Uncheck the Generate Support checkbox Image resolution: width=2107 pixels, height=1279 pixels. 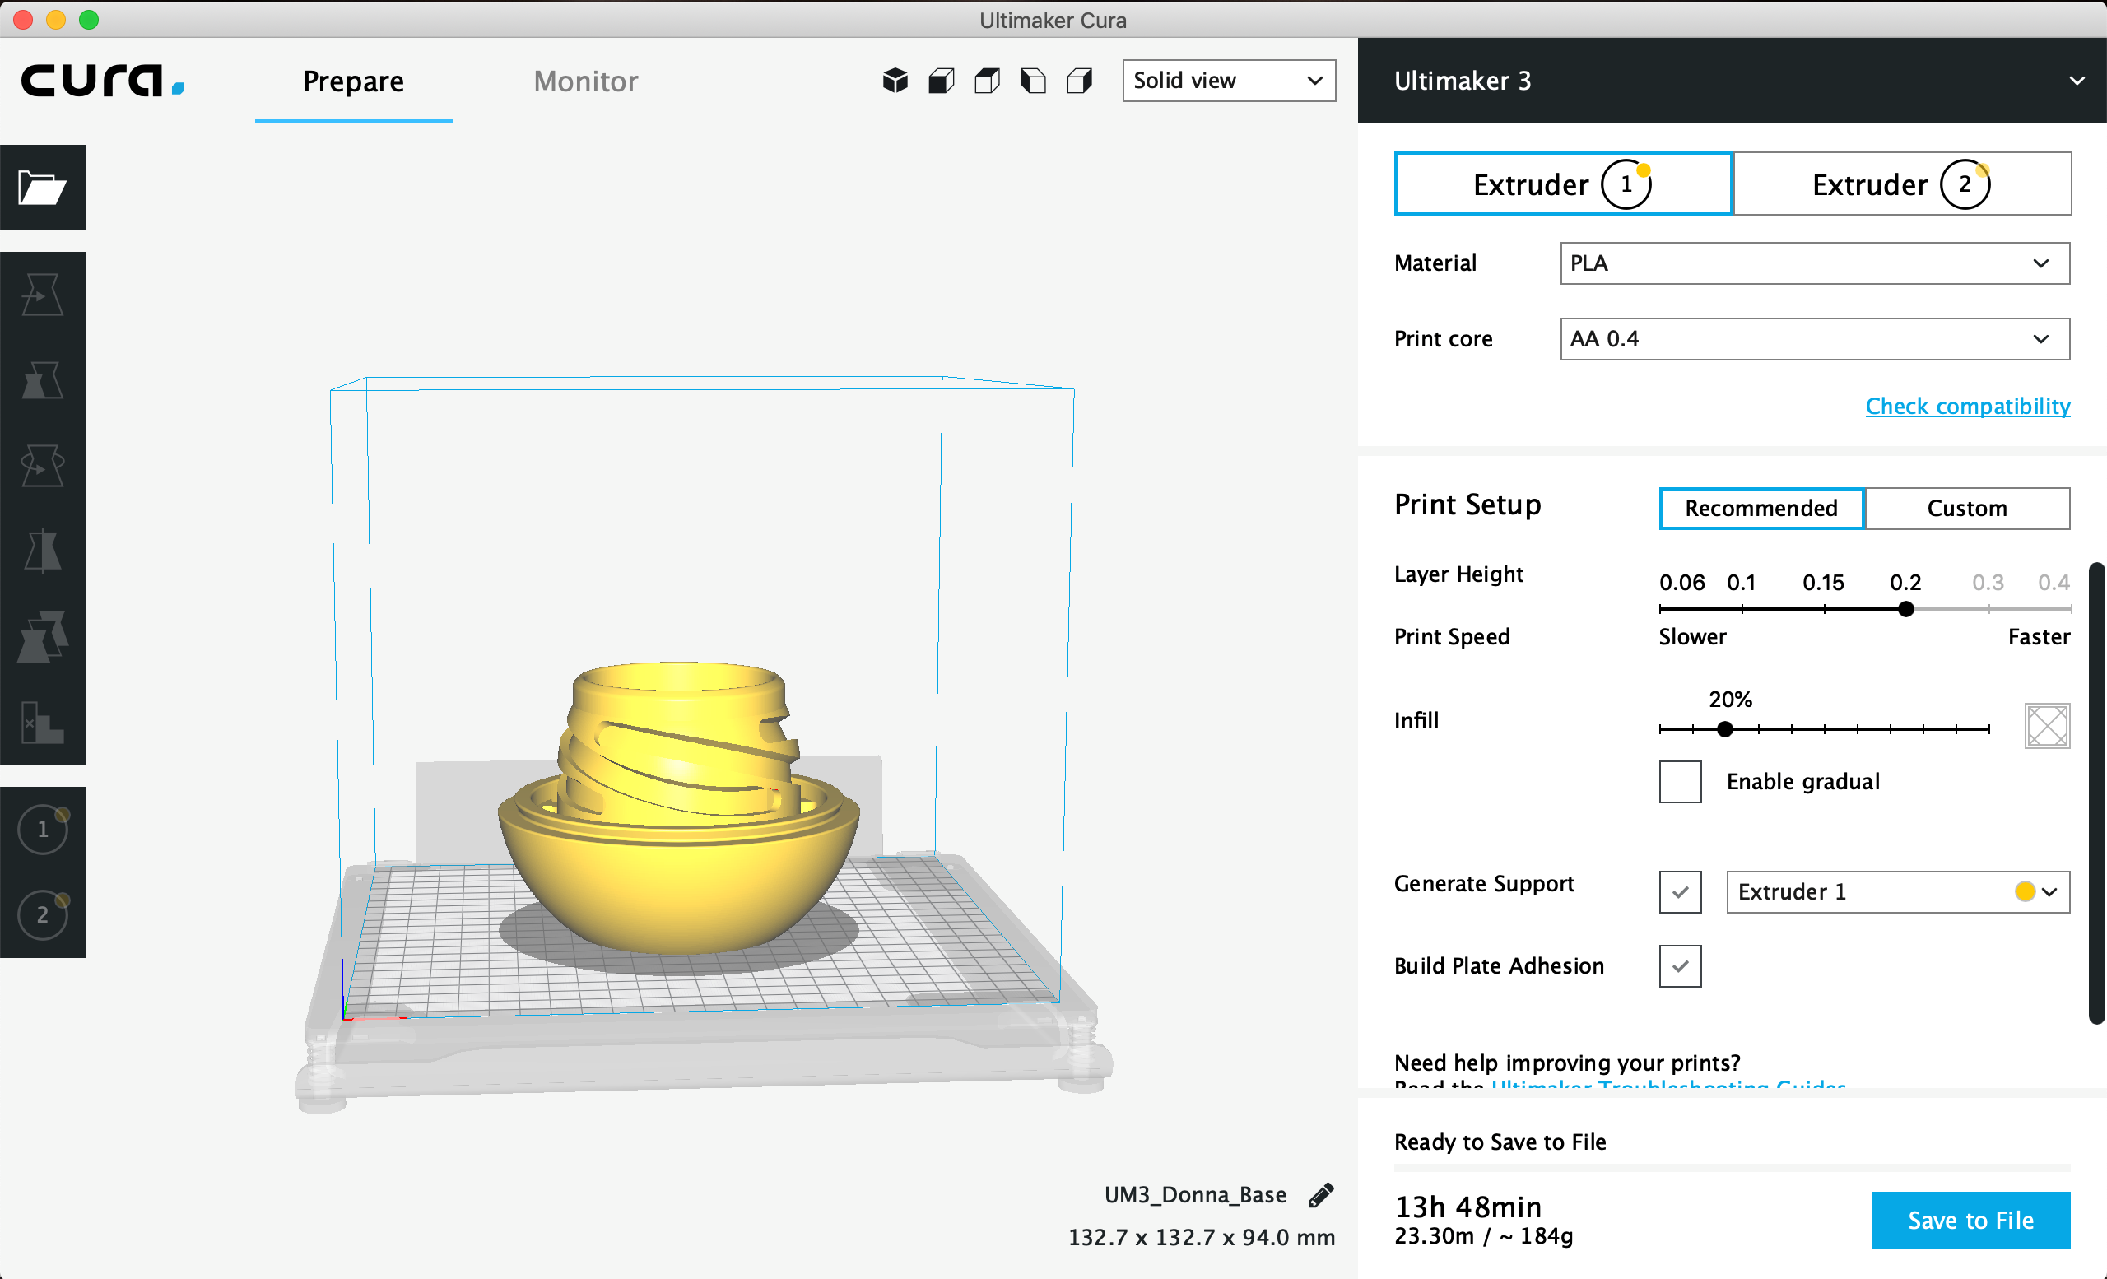point(1681,891)
